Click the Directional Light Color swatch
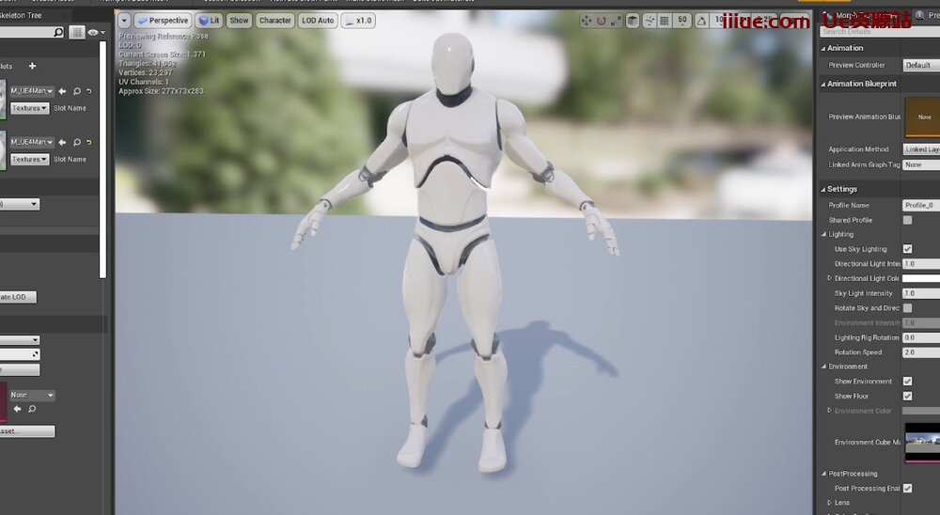Screen dimensions: 940x515 click(920, 278)
